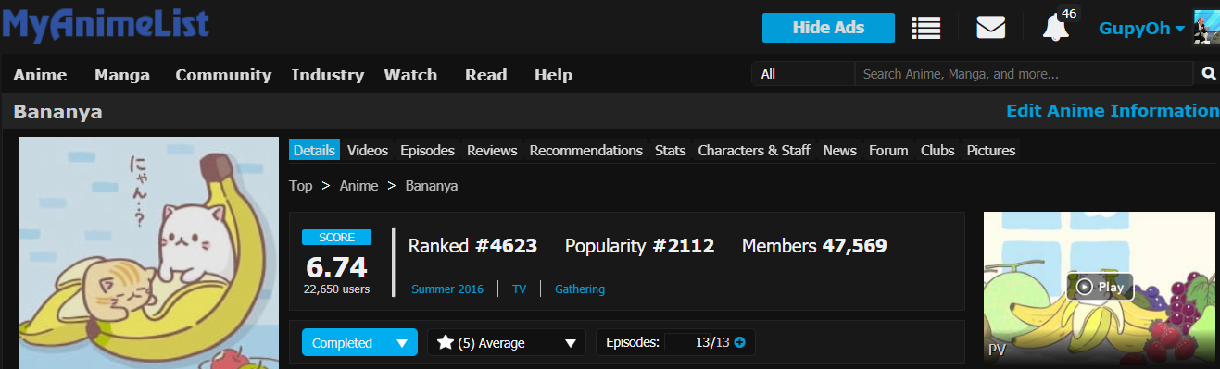
Task: Click the 22,650 users text
Action: click(x=337, y=289)
